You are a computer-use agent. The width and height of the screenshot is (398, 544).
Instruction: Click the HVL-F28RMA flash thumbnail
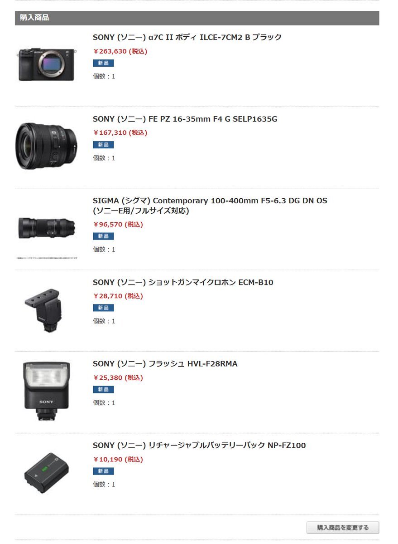point(46,391)
